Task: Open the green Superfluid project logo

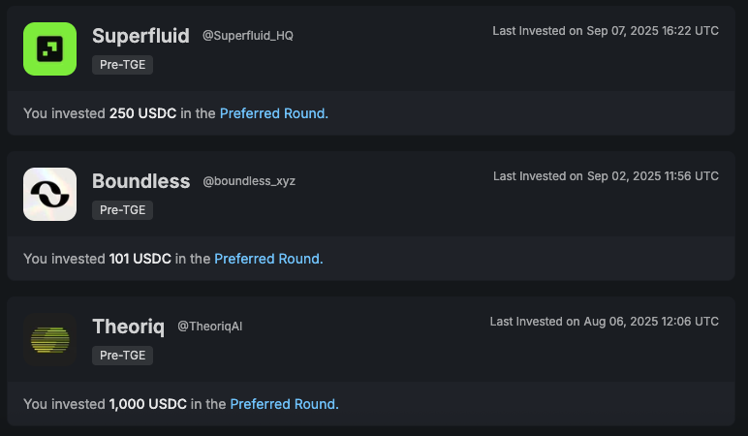Action: tap(49, 48)
